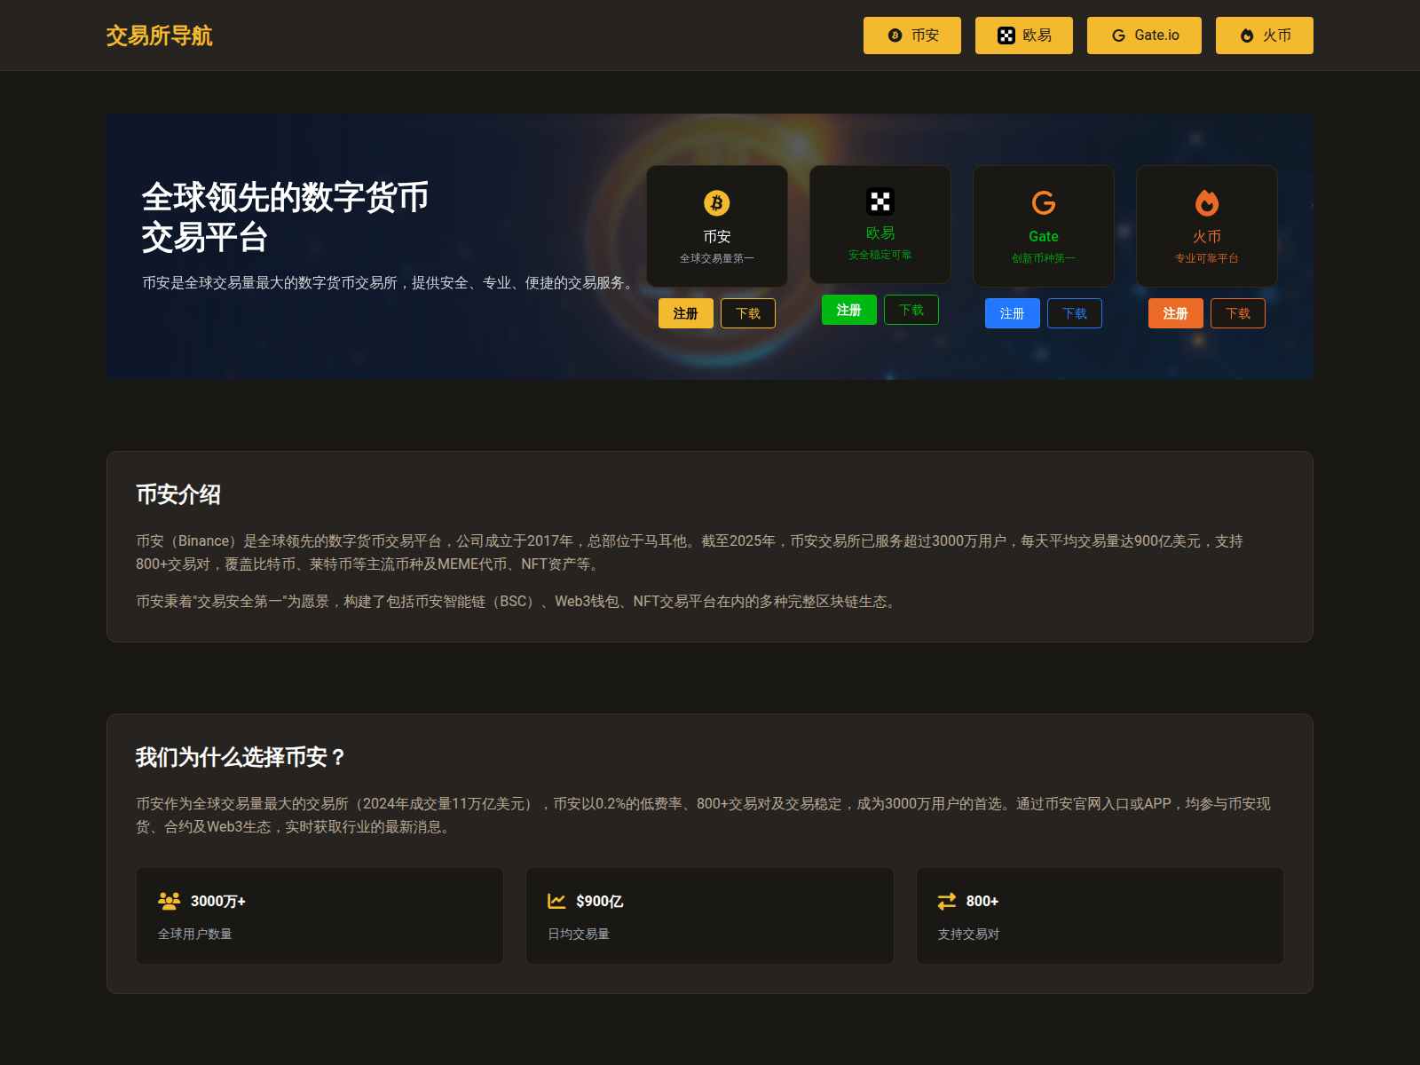Click the flame icon on 火币 card
Screen dimensions: 1420x1065
[x=1207, y=203]
